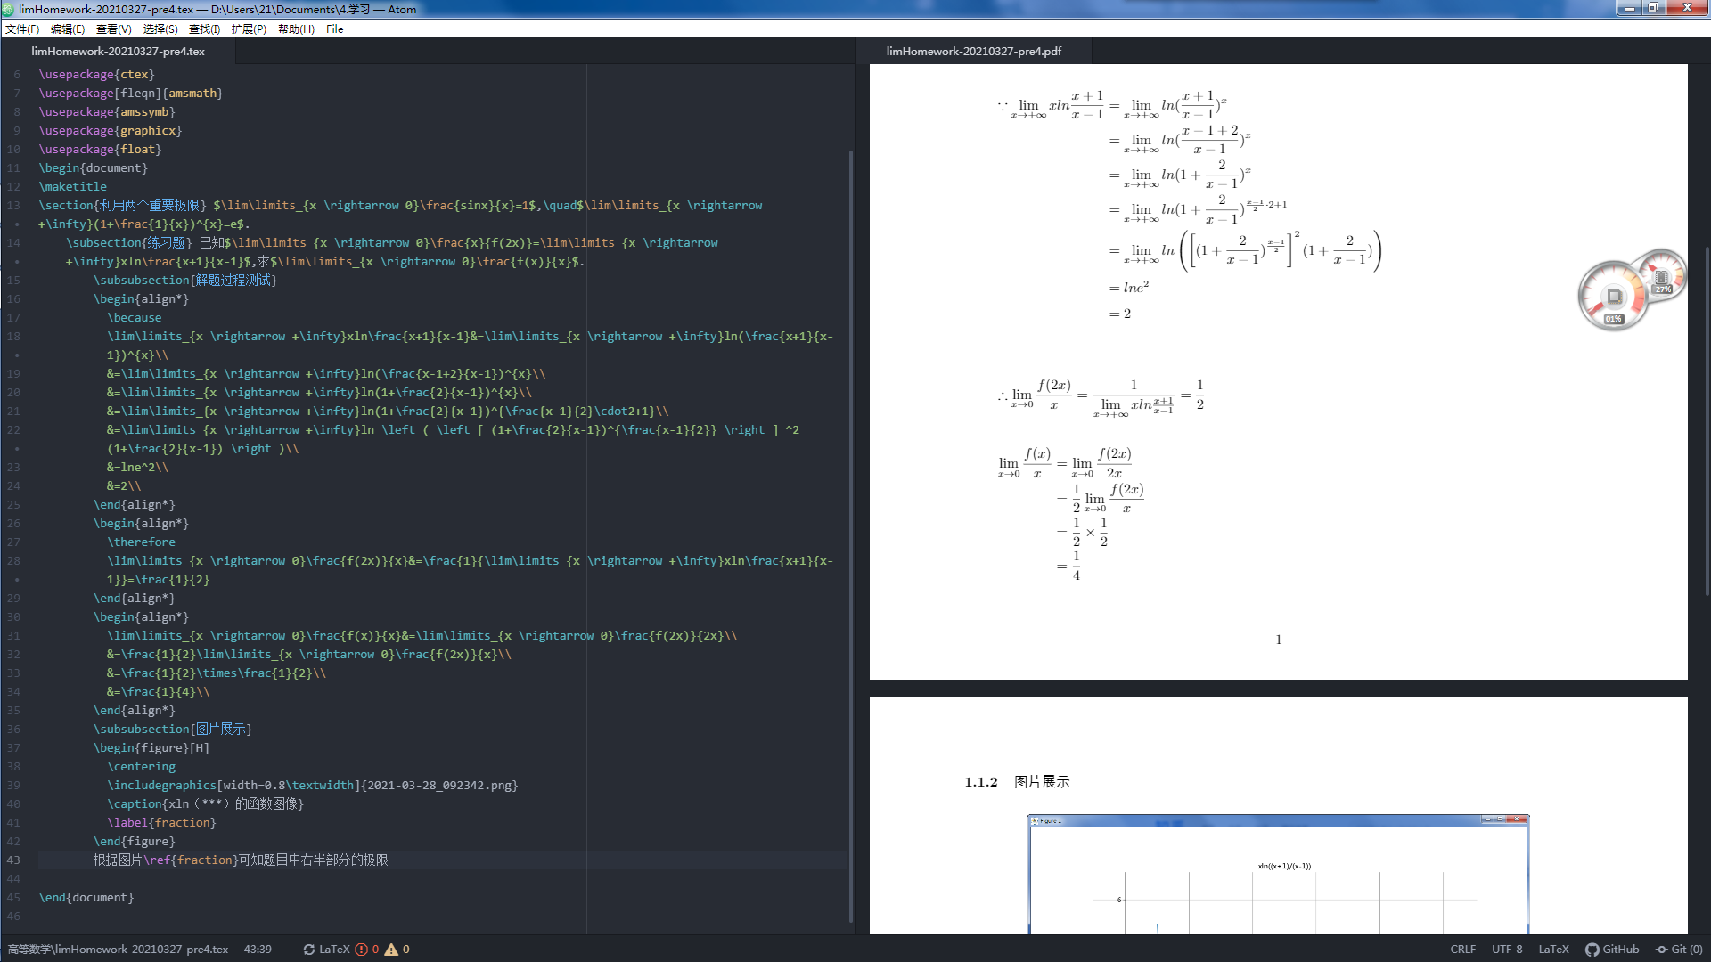Click the \maketitle line

pyautogui.click(x=73, y=187)
